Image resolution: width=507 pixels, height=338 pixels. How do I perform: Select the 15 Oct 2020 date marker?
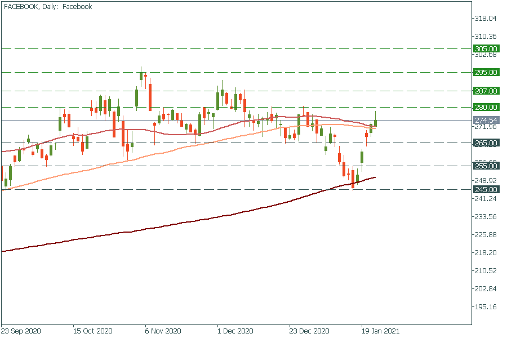point(93,331)
